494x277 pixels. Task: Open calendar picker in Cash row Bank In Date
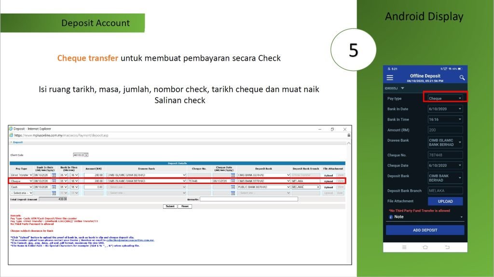(54, 187)
